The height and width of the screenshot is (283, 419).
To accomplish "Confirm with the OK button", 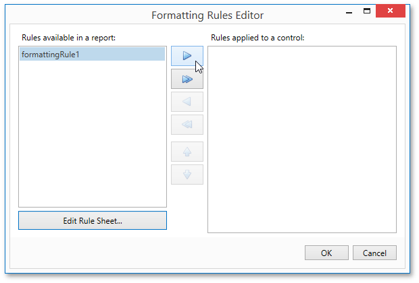I will click(x=326, y=253).
